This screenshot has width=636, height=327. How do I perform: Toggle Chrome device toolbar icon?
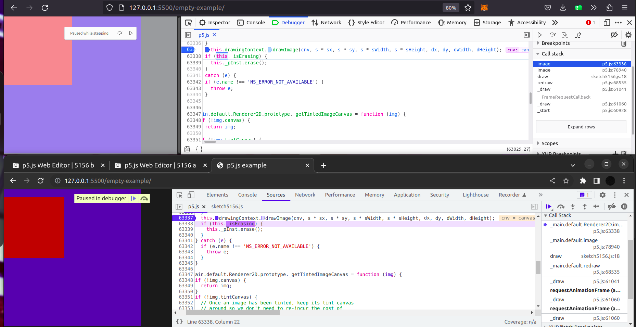191,195
